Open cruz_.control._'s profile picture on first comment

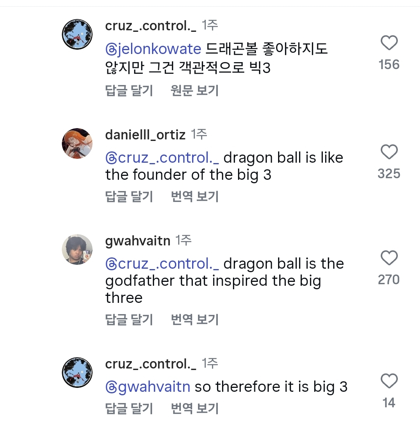tap(77, 34)
